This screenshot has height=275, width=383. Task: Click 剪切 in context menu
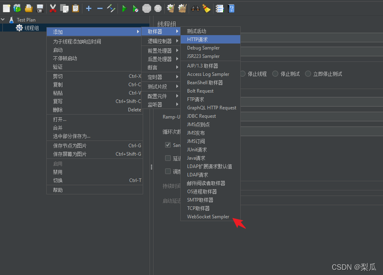tap(94, 76)
